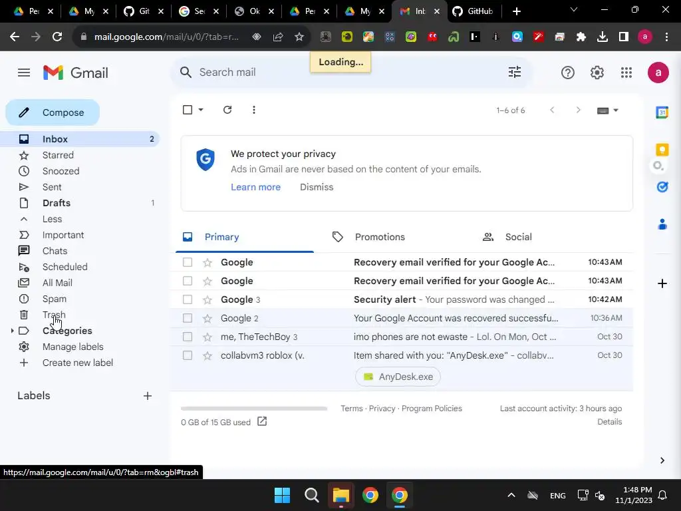
Task: Get add-ons with the plus icon in side panel
Action: (x=662, y=283)
